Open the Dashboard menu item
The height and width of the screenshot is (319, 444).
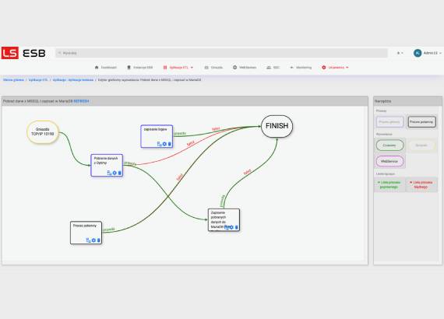click(105, 68)
